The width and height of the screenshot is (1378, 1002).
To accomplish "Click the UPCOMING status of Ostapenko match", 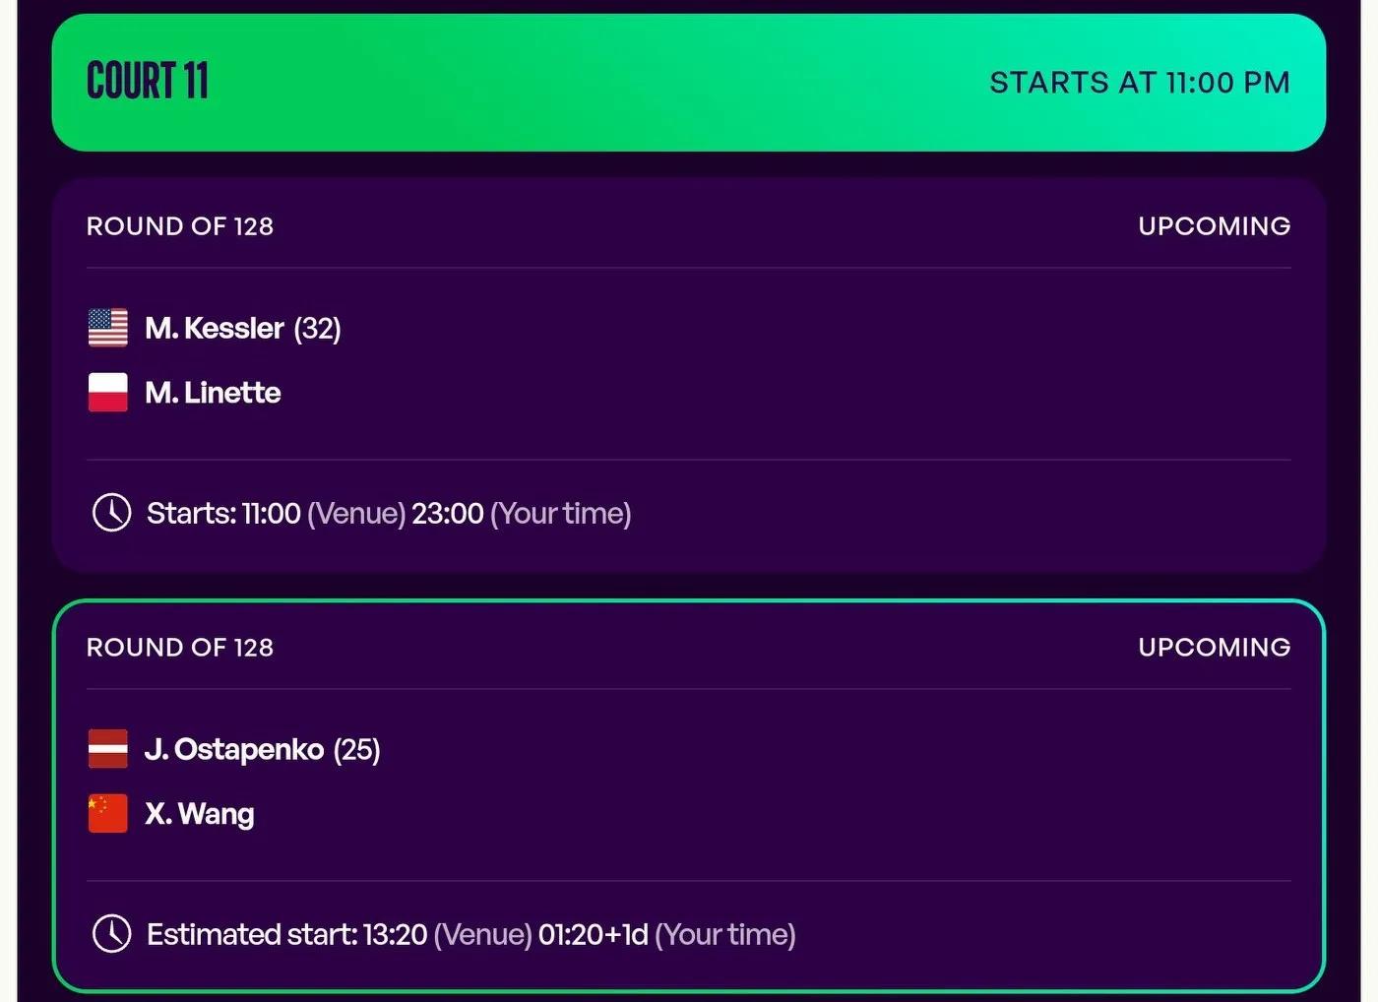I will click(x=1214, y=648).
